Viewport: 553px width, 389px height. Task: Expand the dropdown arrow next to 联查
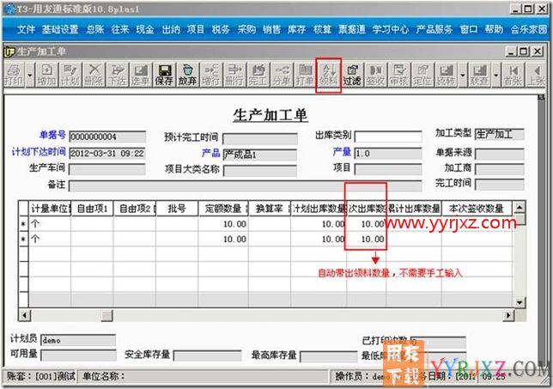click(x=495, y=75)
